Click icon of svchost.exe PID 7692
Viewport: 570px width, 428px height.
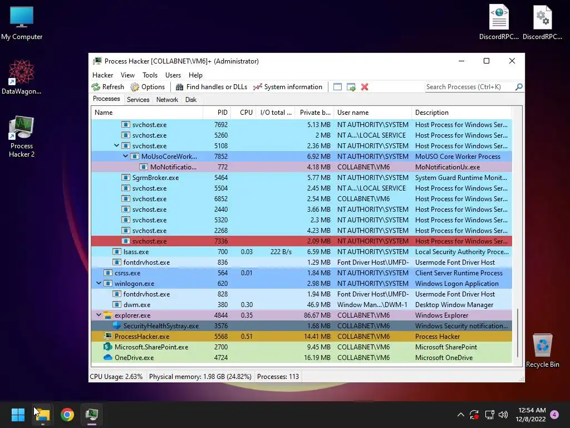coord(126,124)
